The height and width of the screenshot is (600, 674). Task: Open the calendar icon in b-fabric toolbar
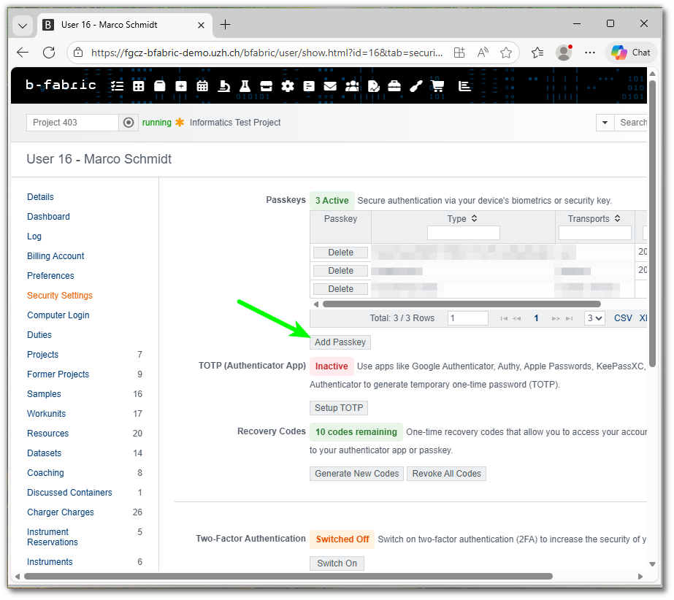(x=202, y=86)
